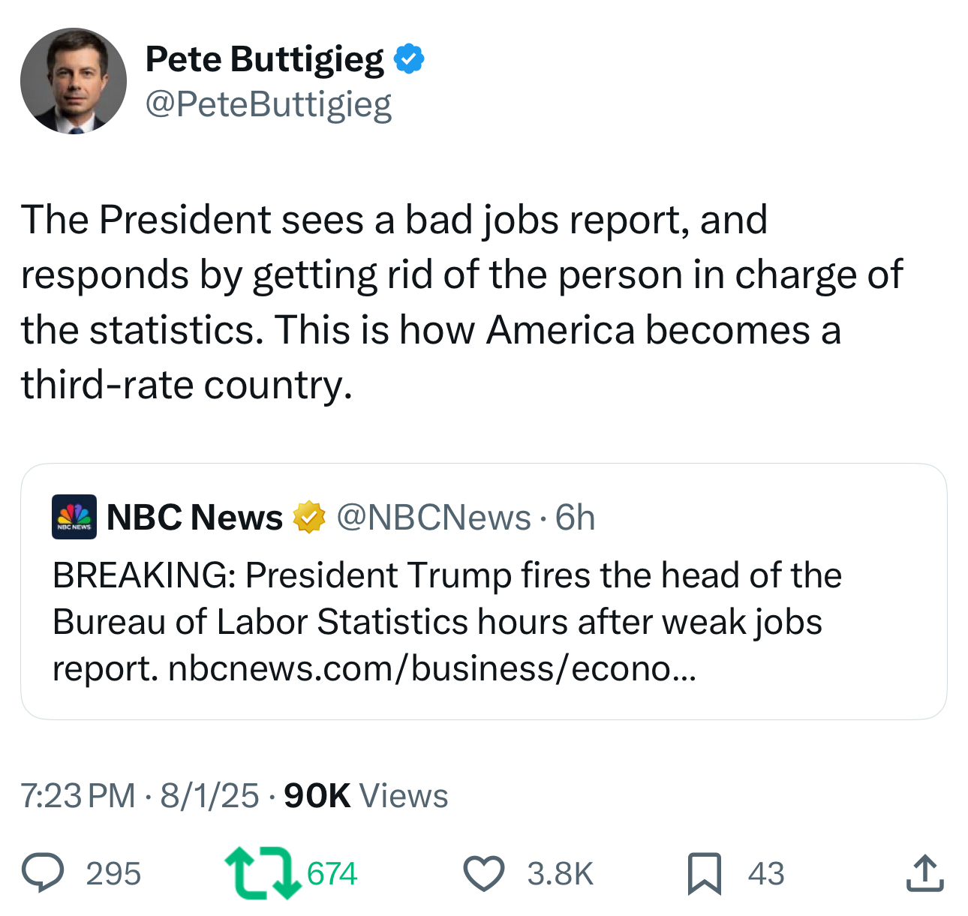Click Pete Buttigieg's blue verified badge
The width and height of the screenshot is (968, 916).
[x=409, y=59]
